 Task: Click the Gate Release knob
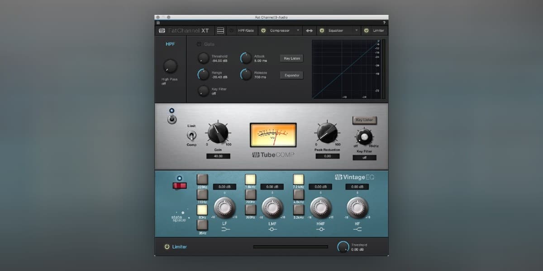[x=246, y=75]
